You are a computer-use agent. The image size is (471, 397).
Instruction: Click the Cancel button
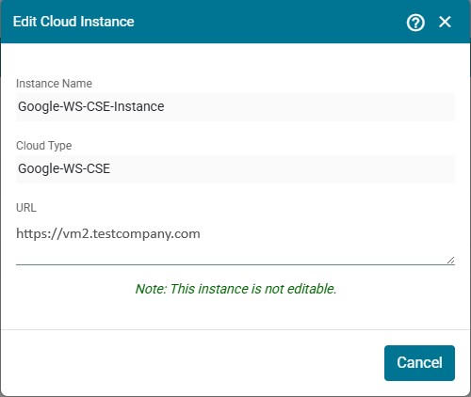tap(419, 363)
